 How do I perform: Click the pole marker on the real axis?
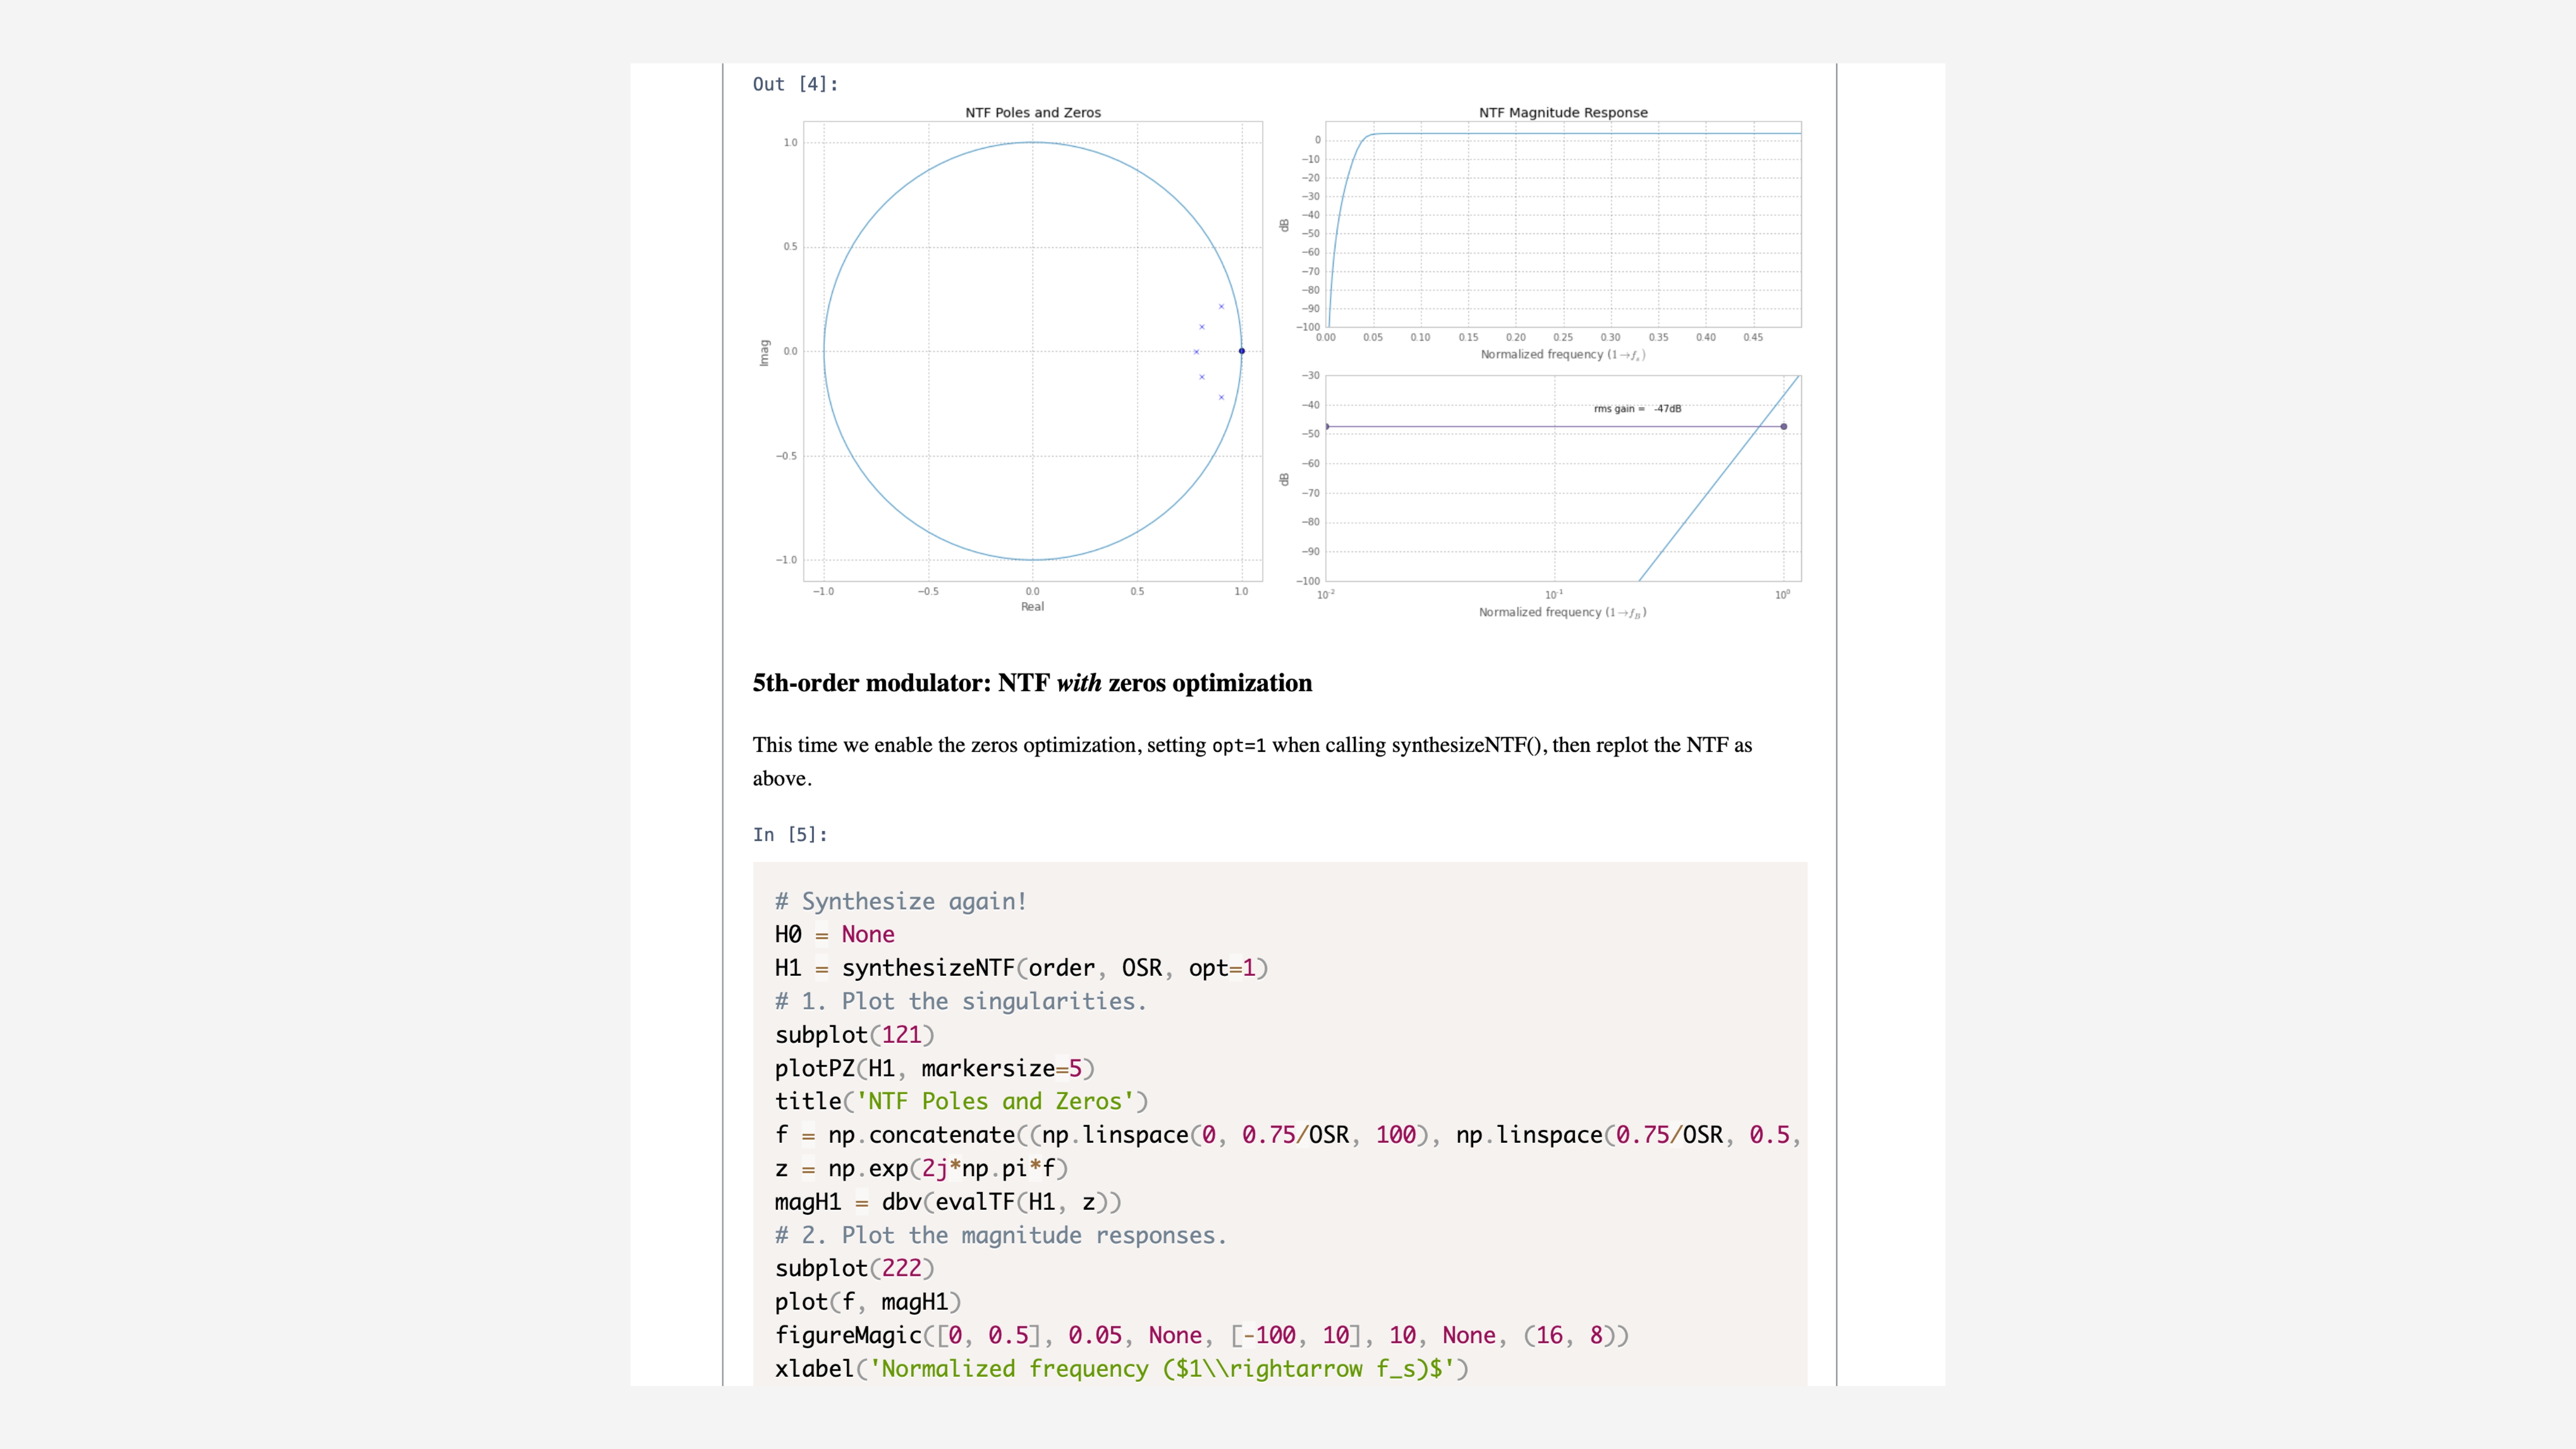[1196, 352]
